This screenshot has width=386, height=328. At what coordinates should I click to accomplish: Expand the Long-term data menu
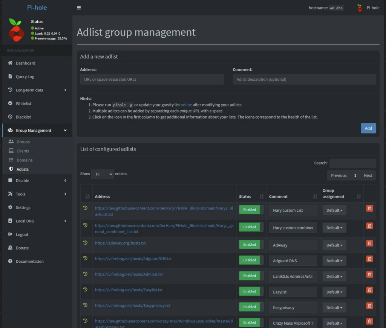37,90
